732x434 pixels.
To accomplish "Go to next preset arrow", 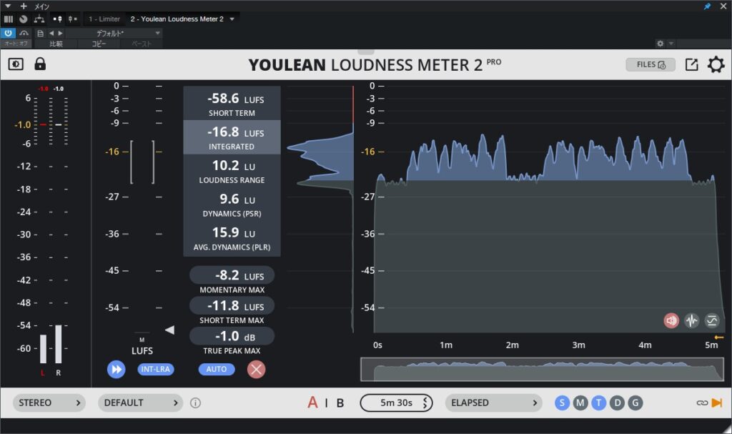I will (x=60, y=33).
